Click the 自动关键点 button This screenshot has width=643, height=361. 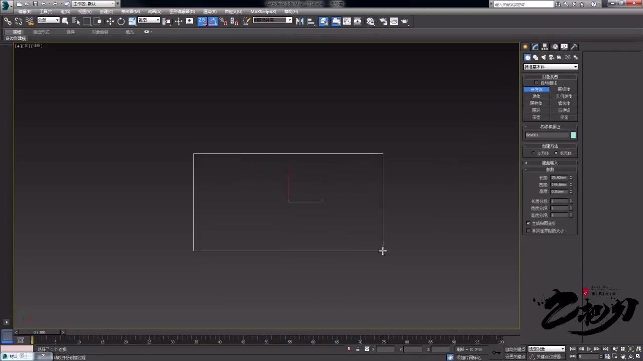pyautogui.click(x=515, y=349)
